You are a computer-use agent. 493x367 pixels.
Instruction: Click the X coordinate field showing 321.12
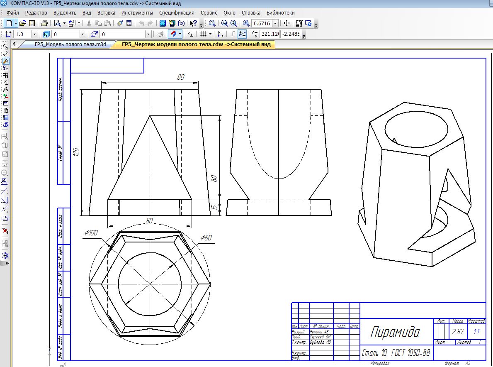point(270,34)
